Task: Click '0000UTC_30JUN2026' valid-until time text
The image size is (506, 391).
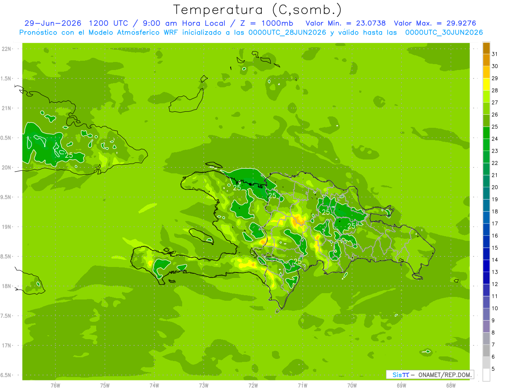Action: coord(444,32)
